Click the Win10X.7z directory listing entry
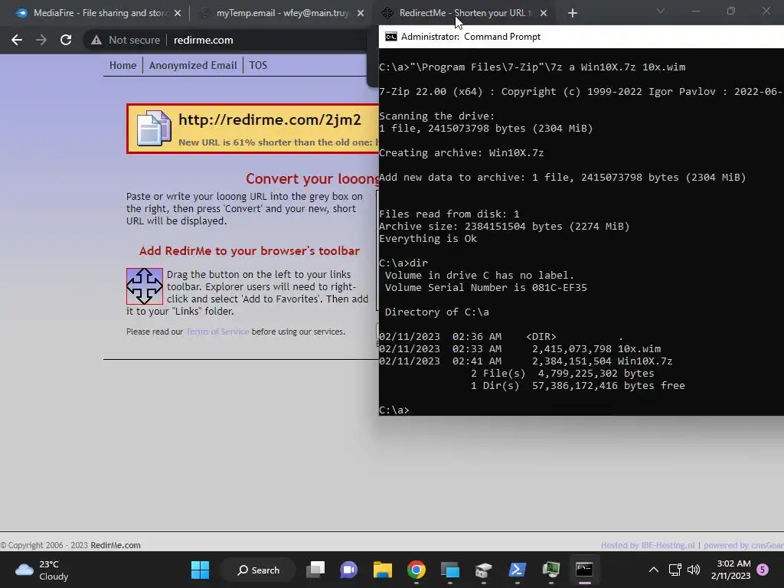 [x=525, y=361]
